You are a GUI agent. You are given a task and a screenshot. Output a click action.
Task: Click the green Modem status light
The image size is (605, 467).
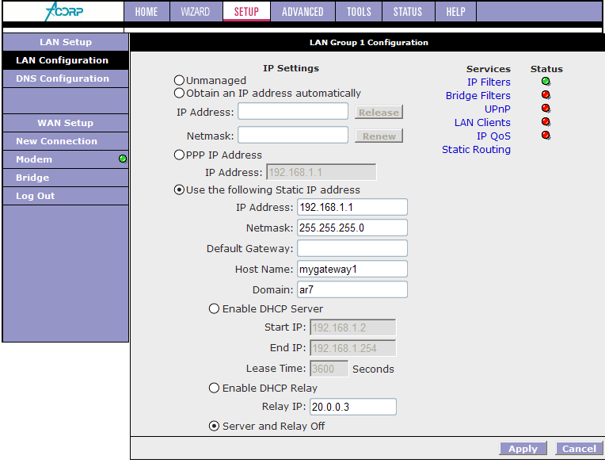pos(123,159)
